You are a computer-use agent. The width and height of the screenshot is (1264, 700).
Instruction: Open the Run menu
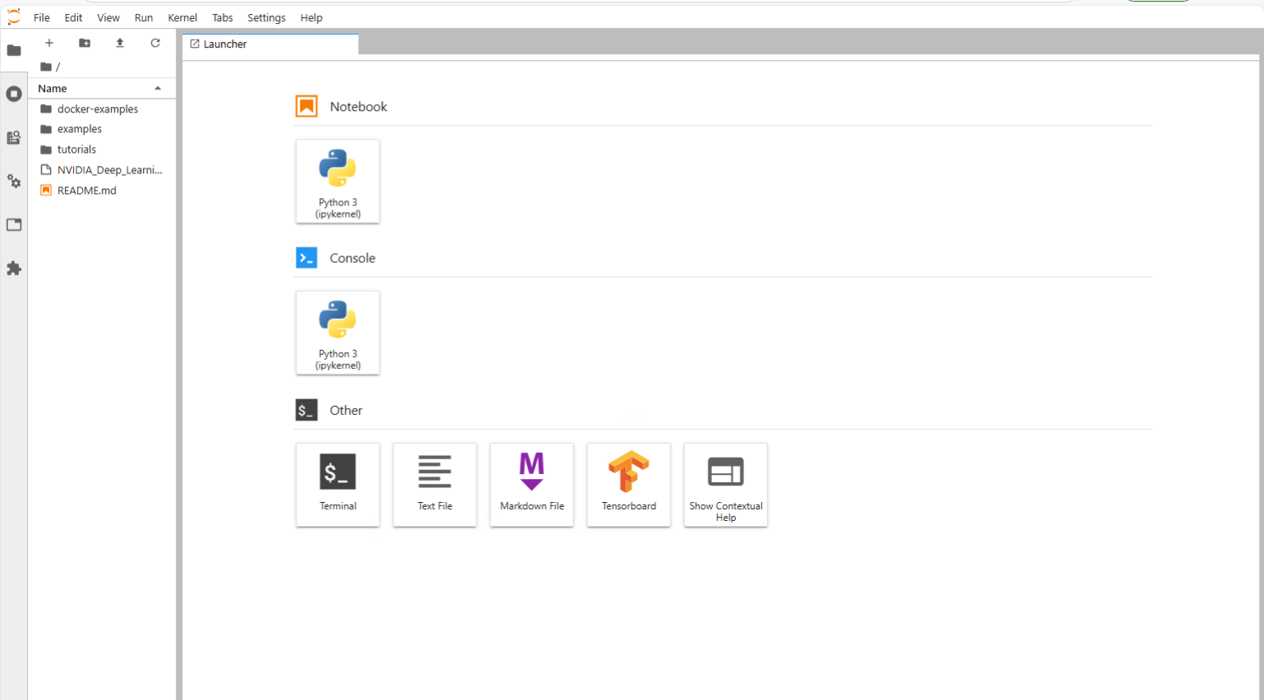click(x=144, y=17)
